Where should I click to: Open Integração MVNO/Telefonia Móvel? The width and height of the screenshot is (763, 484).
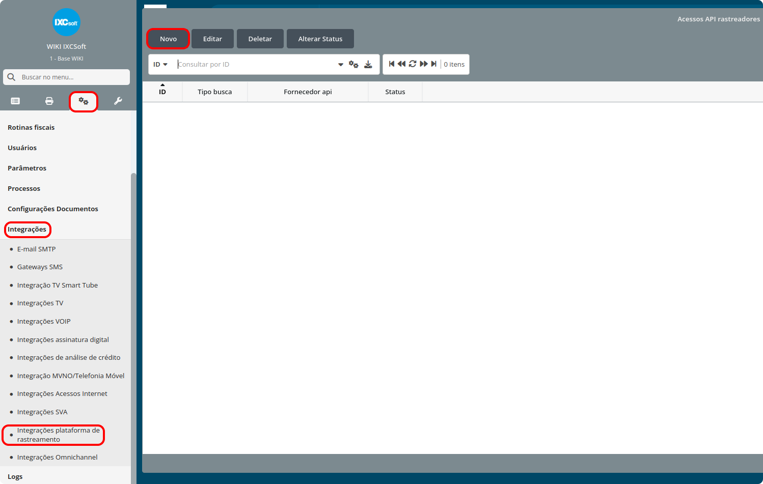tap(71, 376)
